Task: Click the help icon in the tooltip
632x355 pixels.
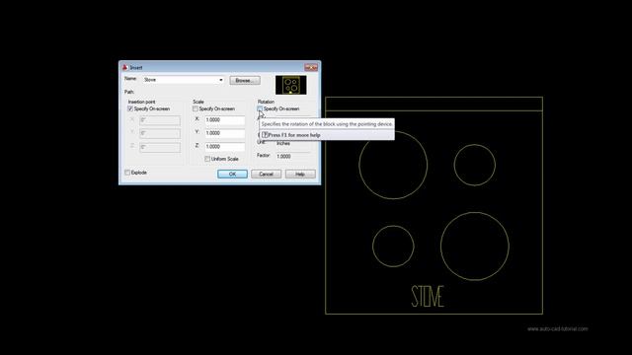Action: click(265, 135)
